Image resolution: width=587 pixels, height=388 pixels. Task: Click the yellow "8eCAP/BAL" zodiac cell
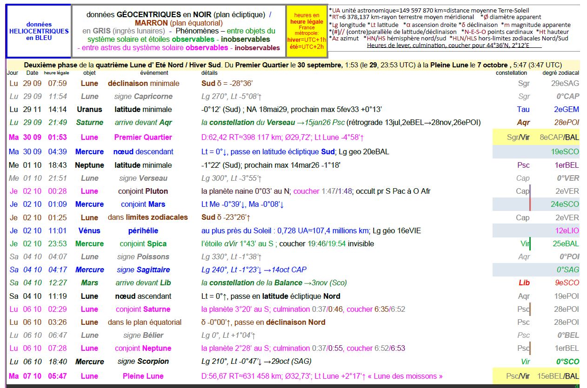coord(559,137)
